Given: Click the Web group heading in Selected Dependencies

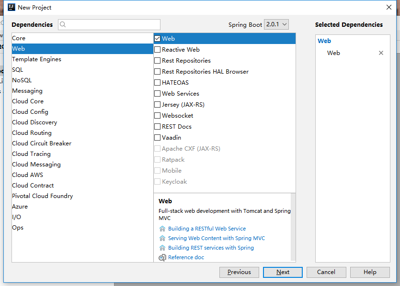Looking at the screenshot, I should pyautogui.click(x=324, y=41).
